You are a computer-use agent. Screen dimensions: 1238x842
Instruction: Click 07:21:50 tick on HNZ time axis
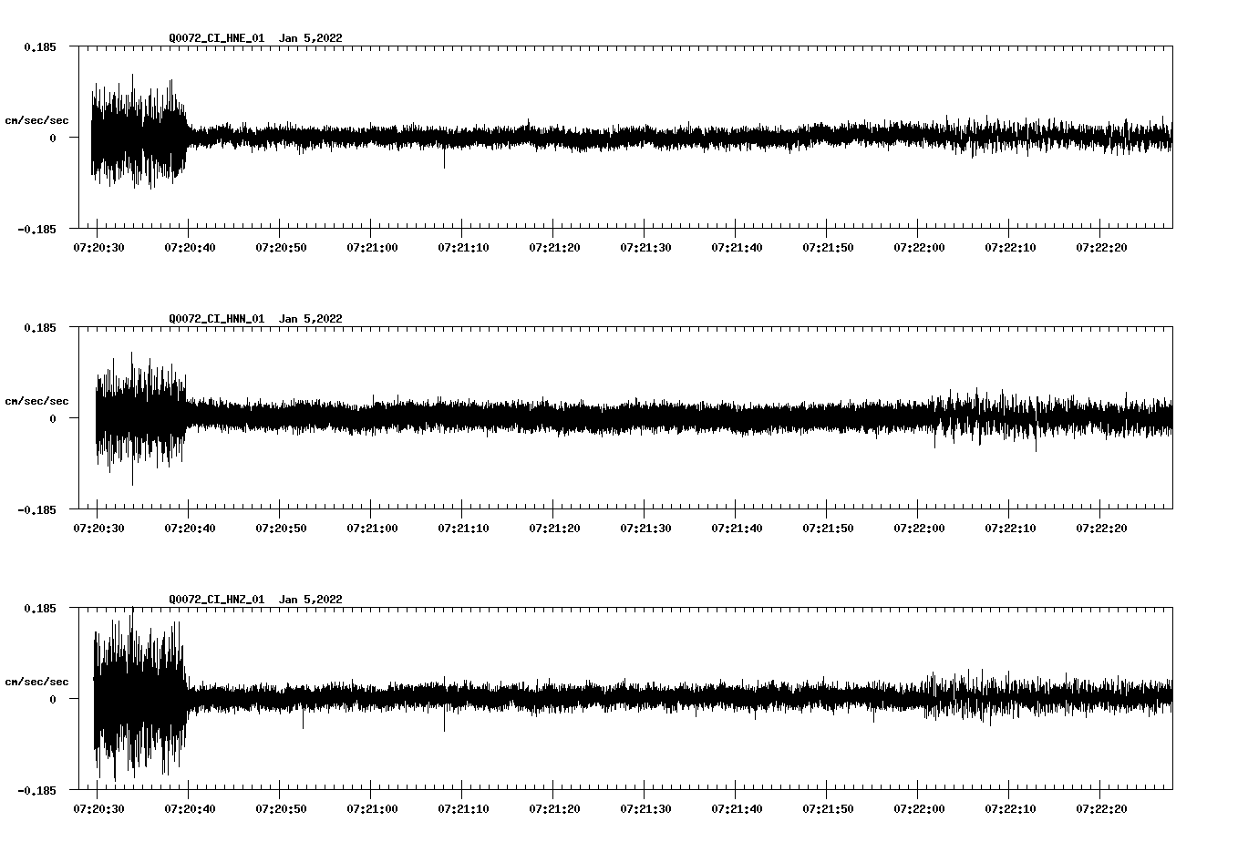[x=828, y=809]
